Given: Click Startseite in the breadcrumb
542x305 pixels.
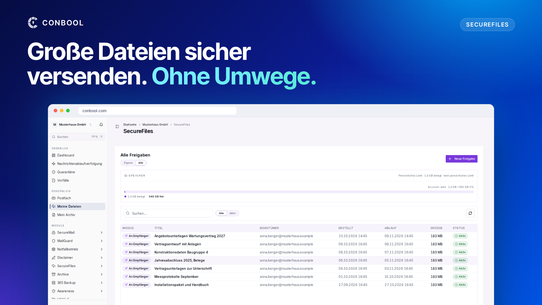Looking at the screenshot, I should pyautogui.click(x=130, y=125).
